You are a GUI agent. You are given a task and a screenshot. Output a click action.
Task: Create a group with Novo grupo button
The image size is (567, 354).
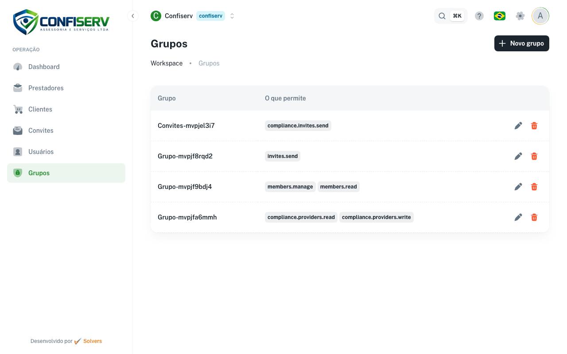coord(522,43)
